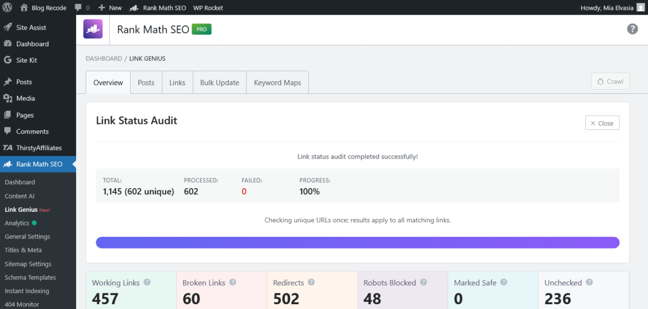Switch to the Keyword Maps tab
The image size is (648, 309).
278,83
